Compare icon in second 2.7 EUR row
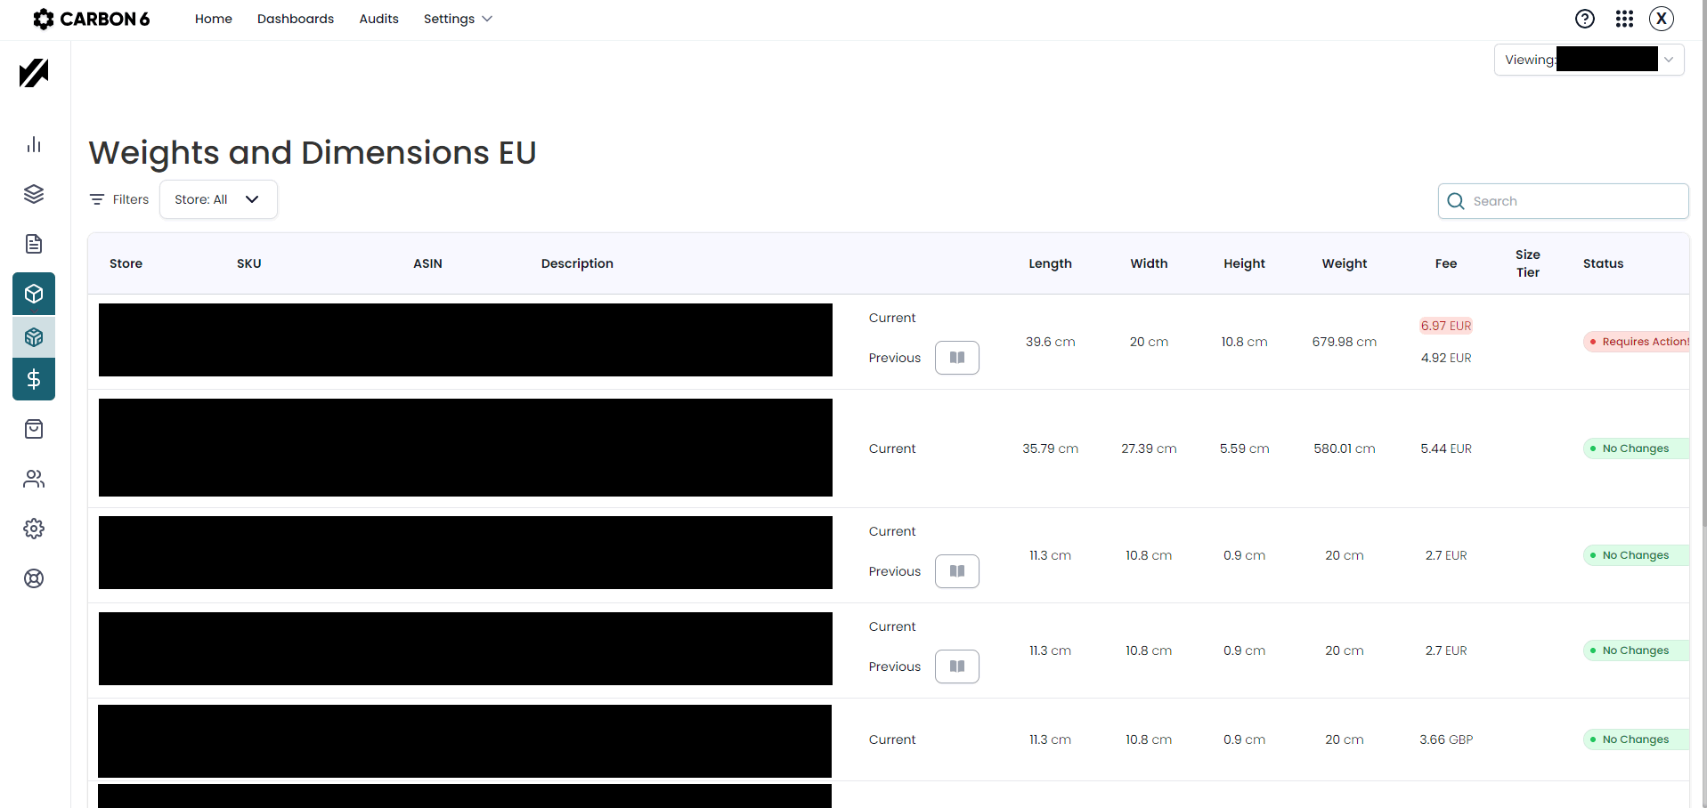Screen dimensions: 1707x808 pyautogui.click(x=957, y=667)
